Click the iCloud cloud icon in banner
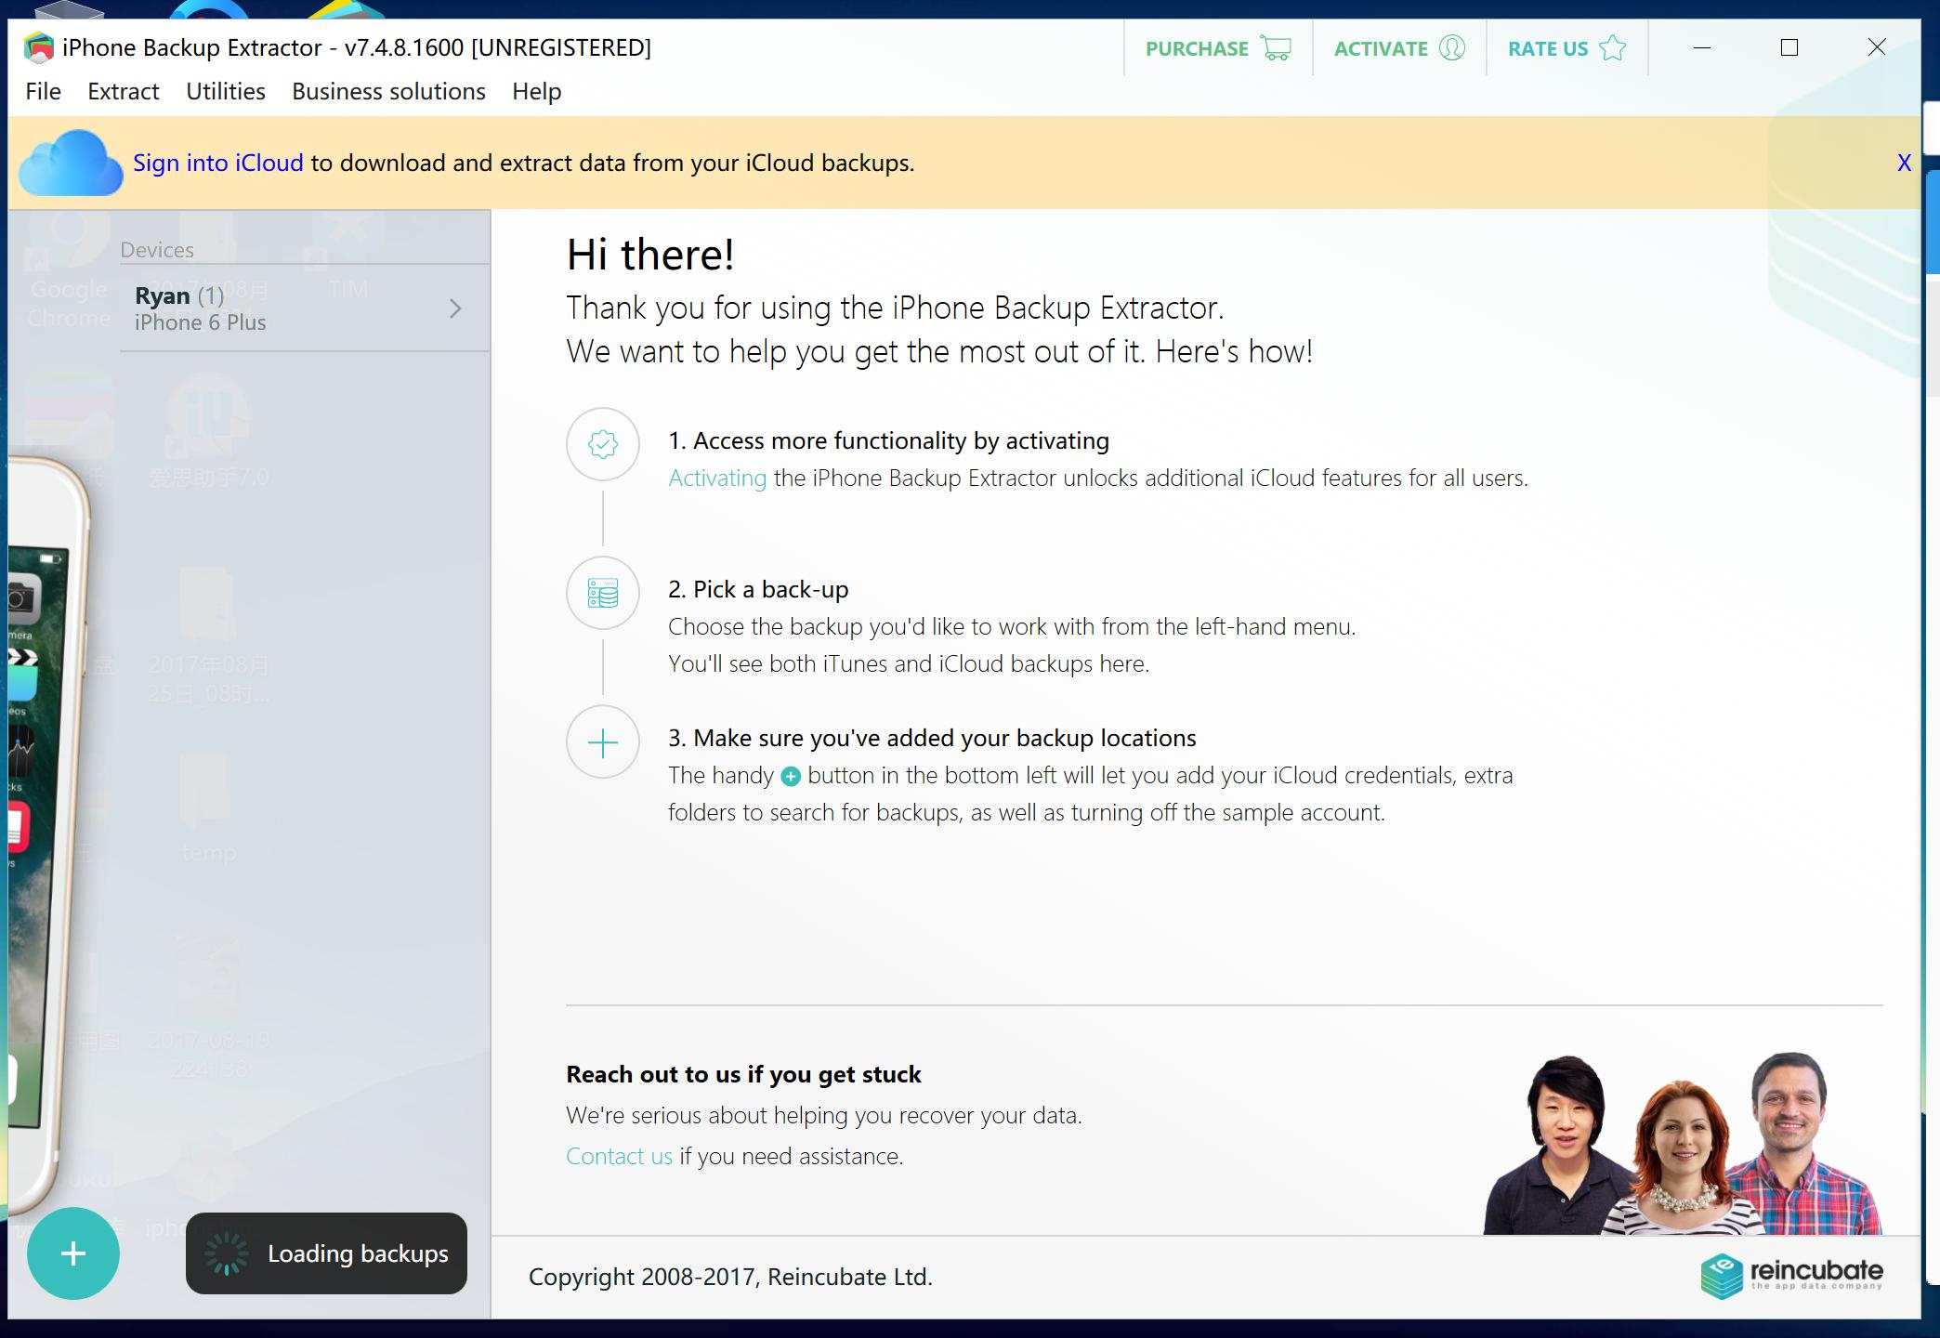Viewport: 1940px width, 1338px height. tap(71, 164)
